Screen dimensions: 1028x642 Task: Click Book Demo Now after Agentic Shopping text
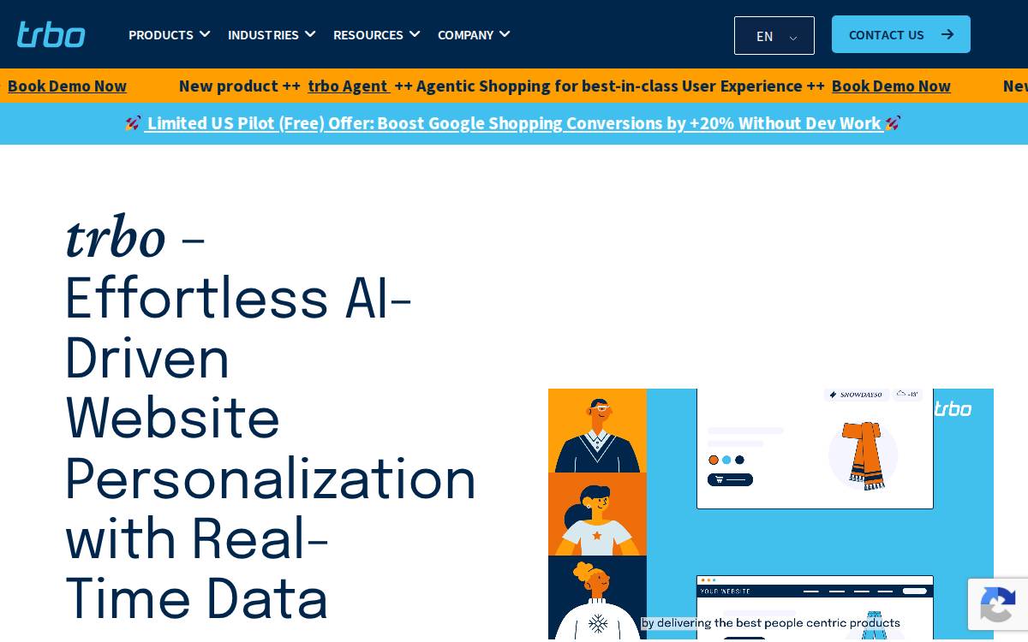click(x=891, y=86)
